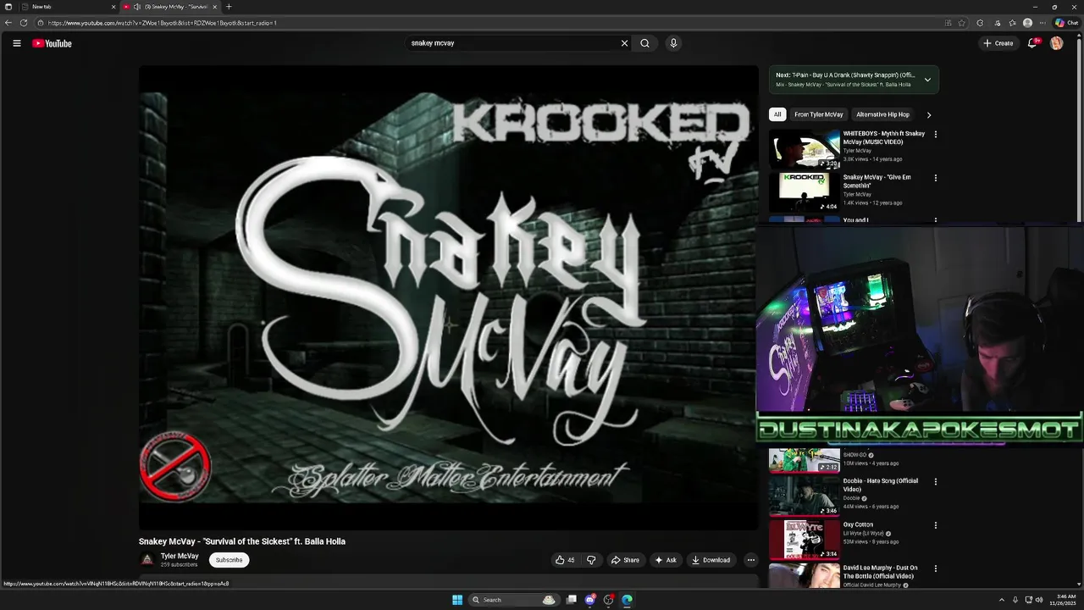
Task: Like the video with thumbs up
Action: coord(565,560)
